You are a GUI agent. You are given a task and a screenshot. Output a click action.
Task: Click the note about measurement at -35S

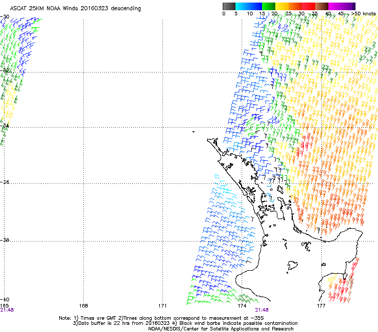pos(192,318)
